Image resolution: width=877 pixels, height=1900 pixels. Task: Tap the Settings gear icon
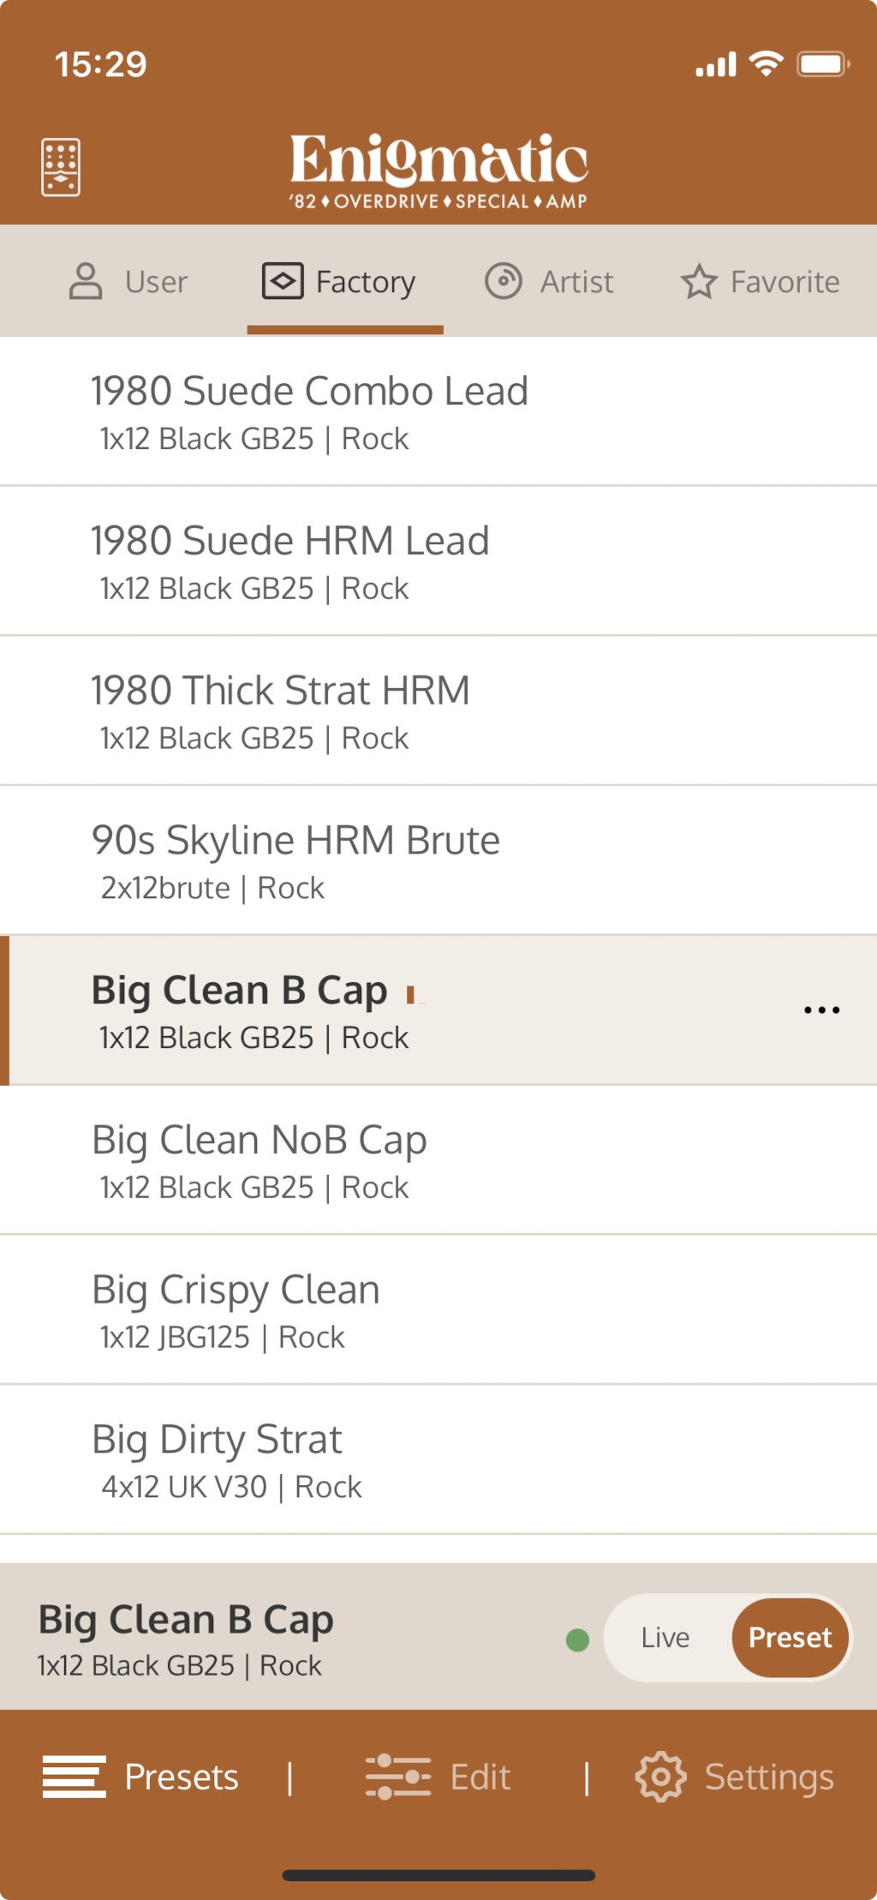coord(660,1777)
